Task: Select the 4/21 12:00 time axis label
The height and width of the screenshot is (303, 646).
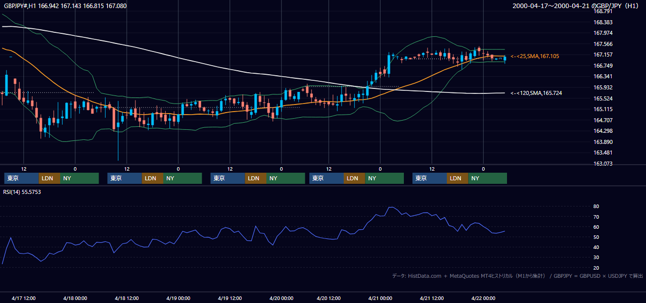Action: tap(432, 298)
